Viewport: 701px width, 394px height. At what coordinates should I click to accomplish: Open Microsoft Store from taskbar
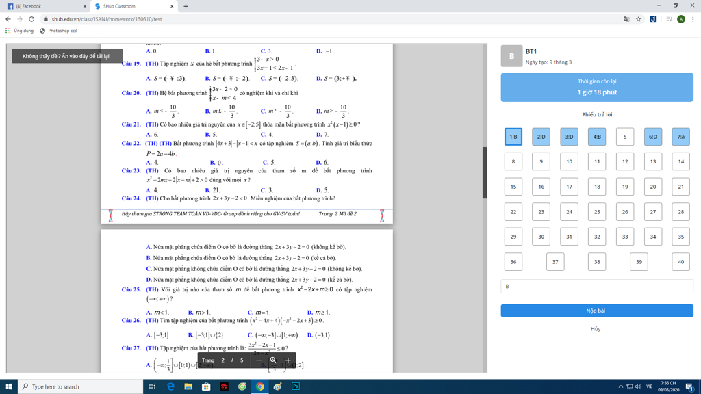(206, 386)
